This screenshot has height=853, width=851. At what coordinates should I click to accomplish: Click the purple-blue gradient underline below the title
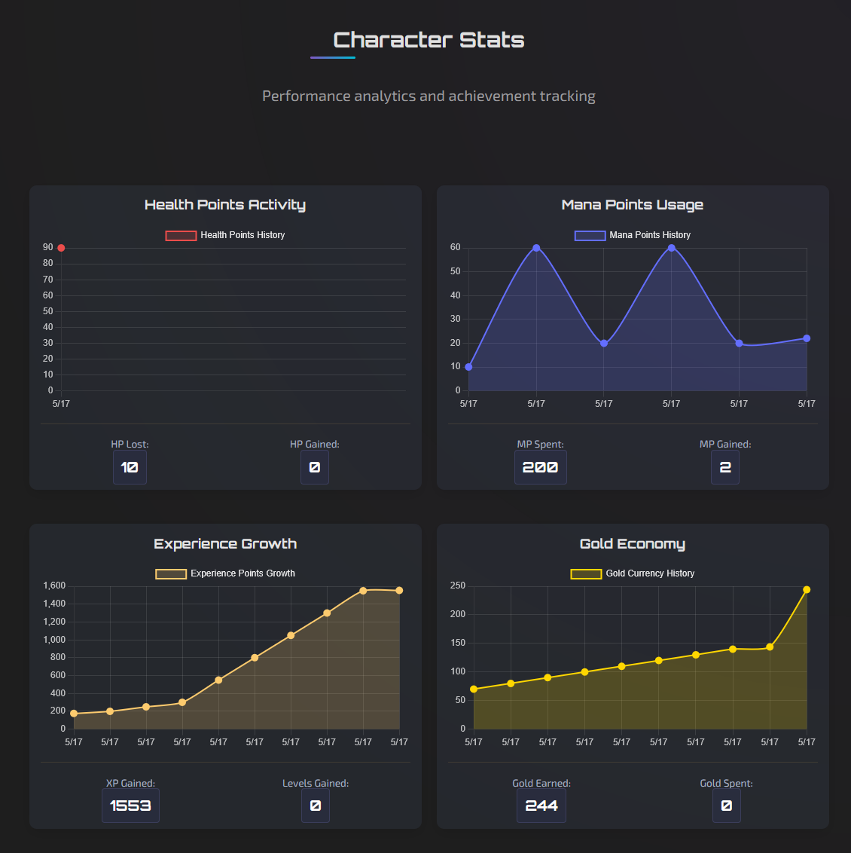pyautogui.click(x=332, y=58)
